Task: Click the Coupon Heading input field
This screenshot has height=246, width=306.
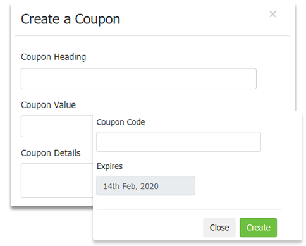Action: coord(138,78)
